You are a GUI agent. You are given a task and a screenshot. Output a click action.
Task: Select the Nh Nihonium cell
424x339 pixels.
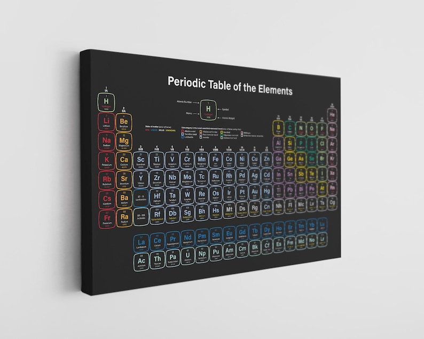point(279,207)
